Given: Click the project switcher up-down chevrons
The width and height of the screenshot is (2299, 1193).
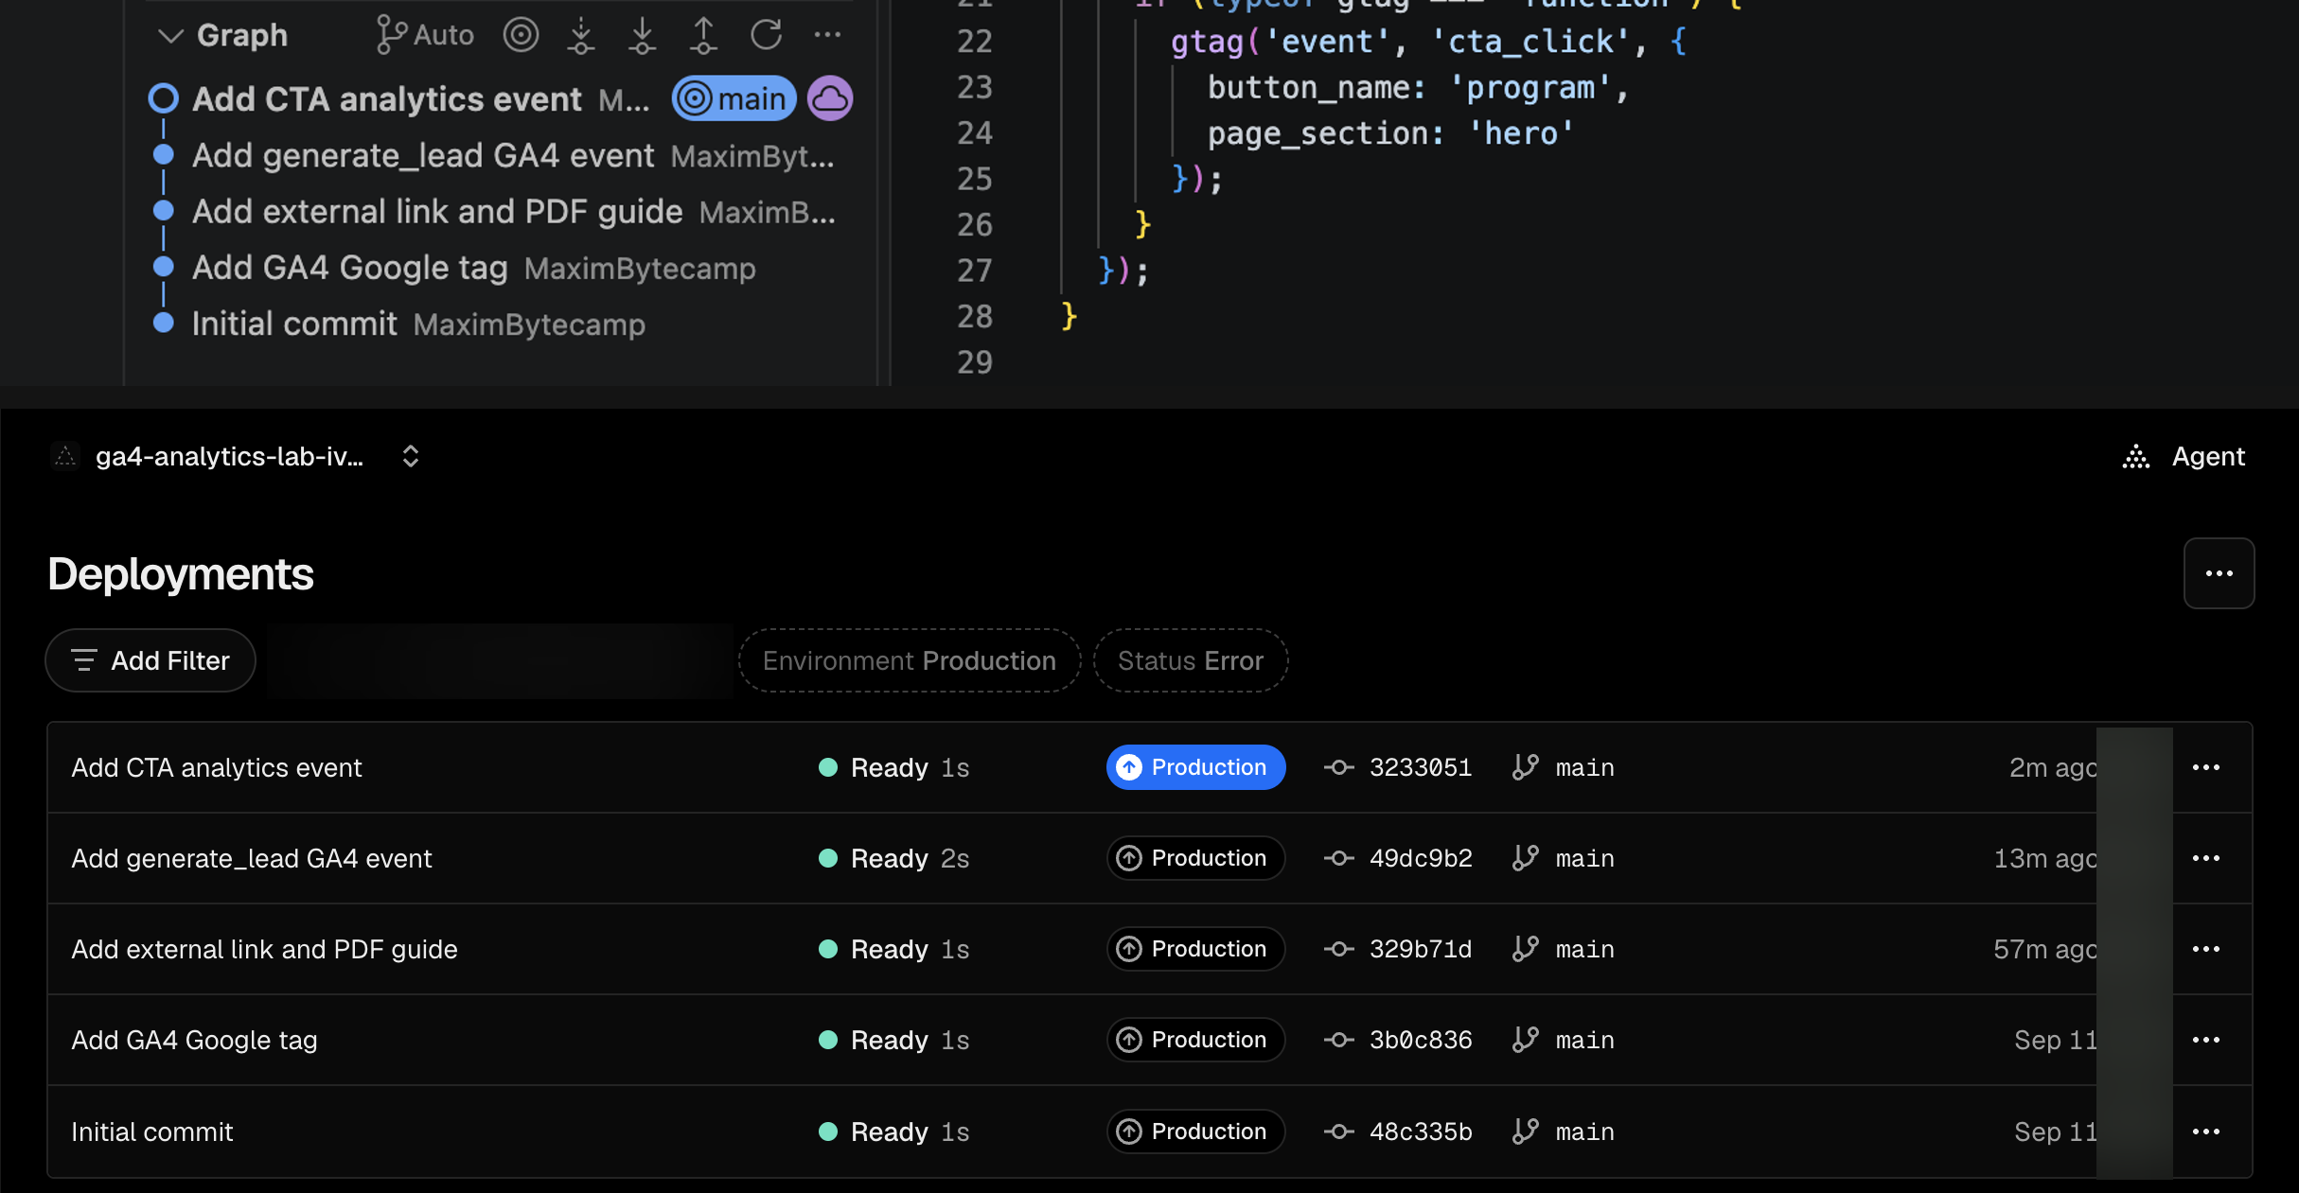Looking at the screenshot, I should 410,456.
